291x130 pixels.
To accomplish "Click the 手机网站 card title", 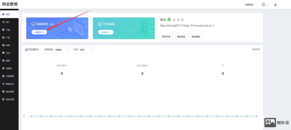I will click(109, 24).
